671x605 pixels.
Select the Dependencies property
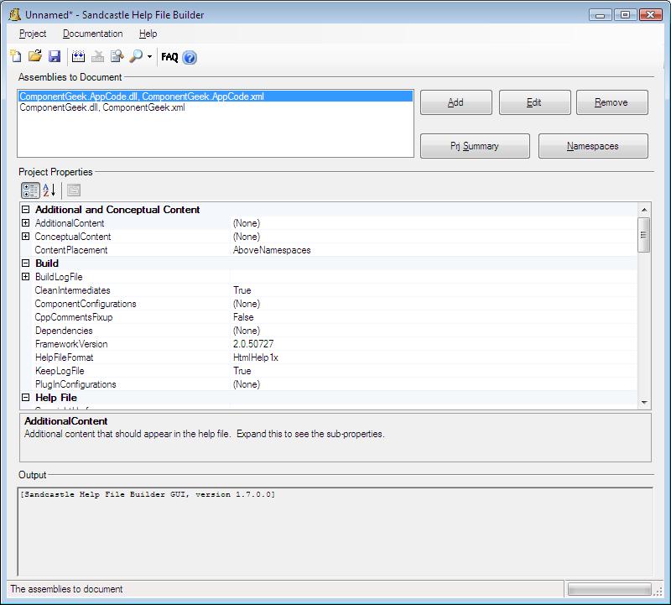(x=64, y=331)
